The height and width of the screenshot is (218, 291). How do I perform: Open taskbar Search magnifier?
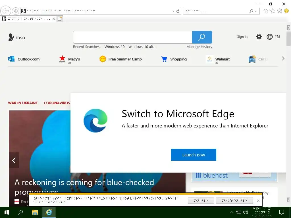click(20, 212)
